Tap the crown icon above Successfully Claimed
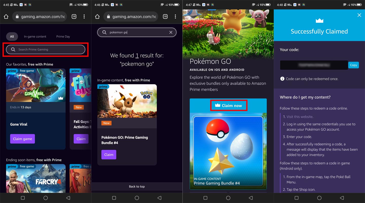The width and height of the screenshot is (365, 203). click(x=319, y=21)
